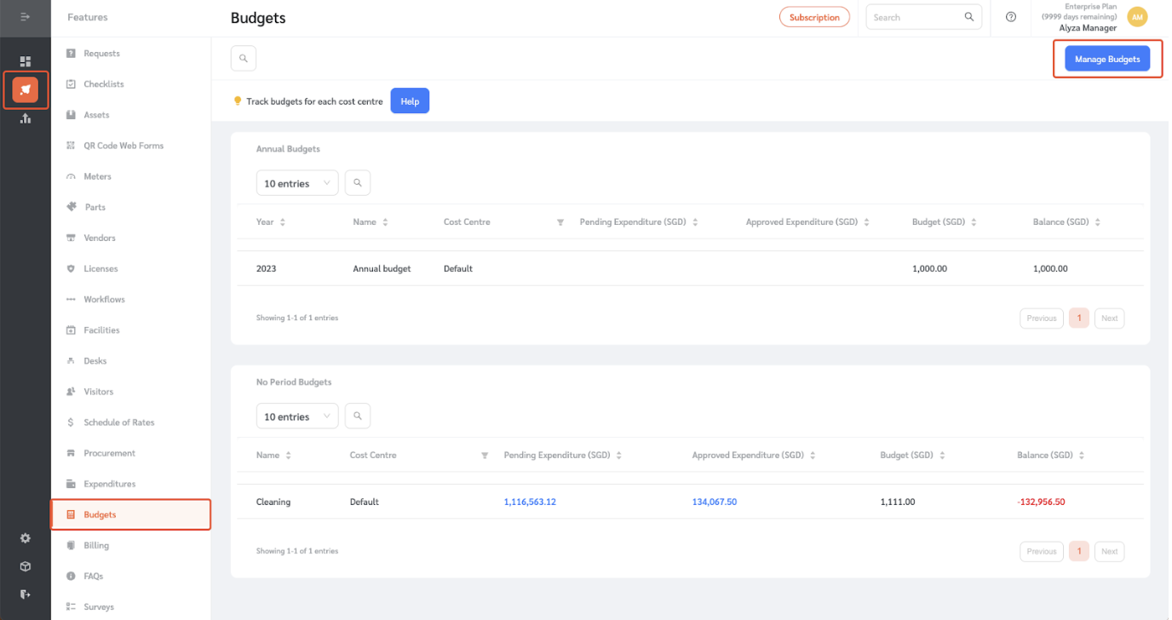Open the Cleaning pending expenditure amount link
The image size is (1172, 620).
530,502
